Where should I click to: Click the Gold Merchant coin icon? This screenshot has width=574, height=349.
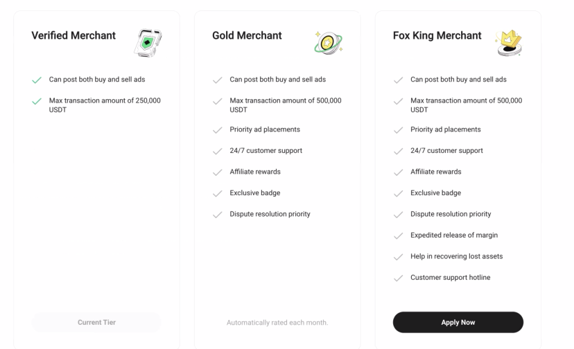[328, 43]
